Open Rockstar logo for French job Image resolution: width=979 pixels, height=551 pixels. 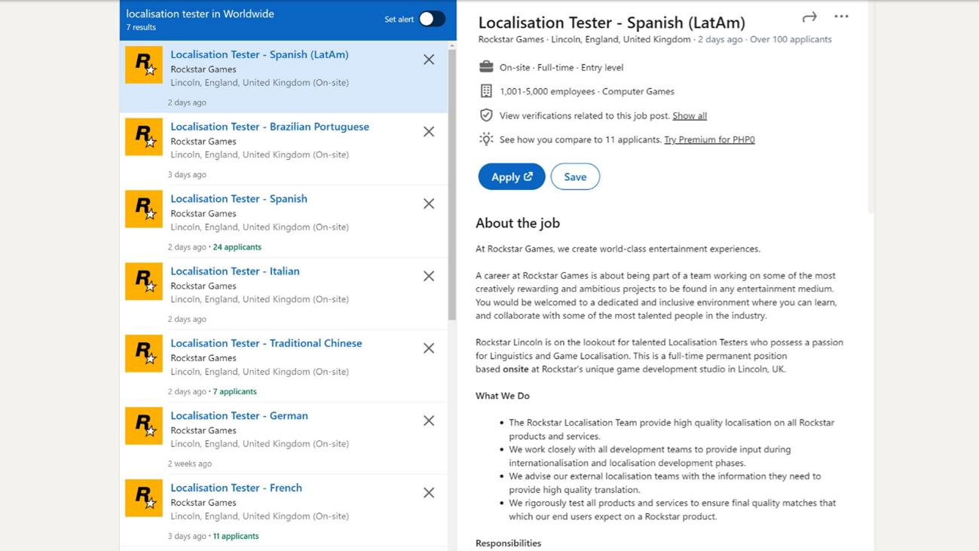[x=144, y=498]
